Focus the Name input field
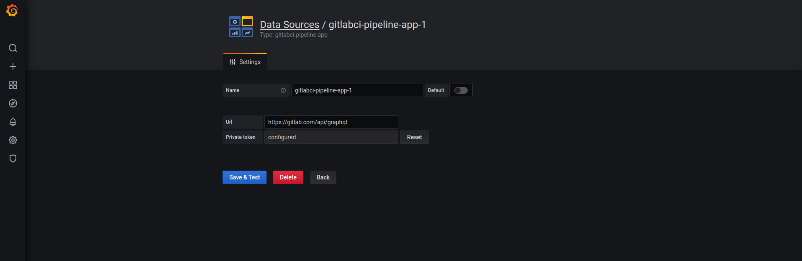Viewport: 802px width, 261px height. (x=357, y=90)
